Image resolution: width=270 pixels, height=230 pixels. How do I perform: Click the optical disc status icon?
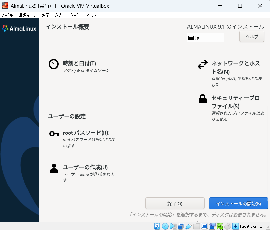(x=165, y=226)
